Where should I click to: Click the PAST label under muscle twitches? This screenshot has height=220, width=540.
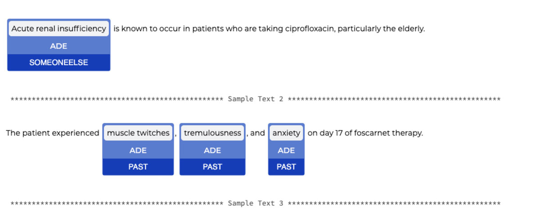coord(138,167)
